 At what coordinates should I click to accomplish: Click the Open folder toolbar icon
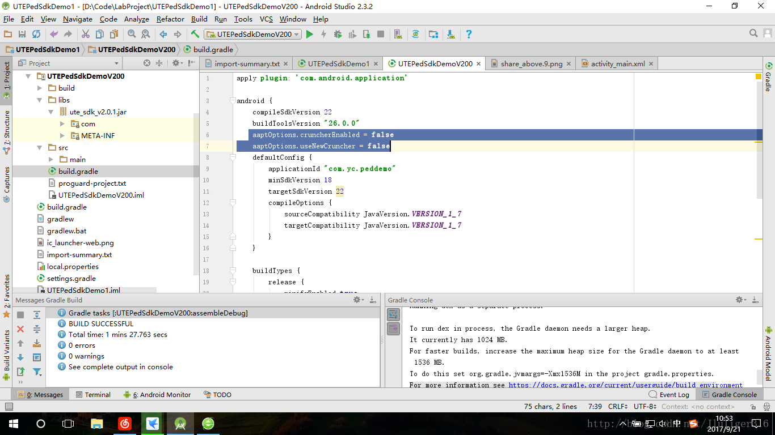(x=8, y=34)
